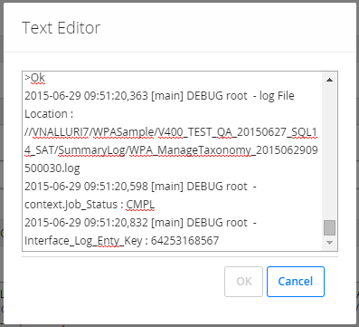Click the underlined word CMPL
The height and width of the screenshot is (327, 359).
[x=140, y=205]
